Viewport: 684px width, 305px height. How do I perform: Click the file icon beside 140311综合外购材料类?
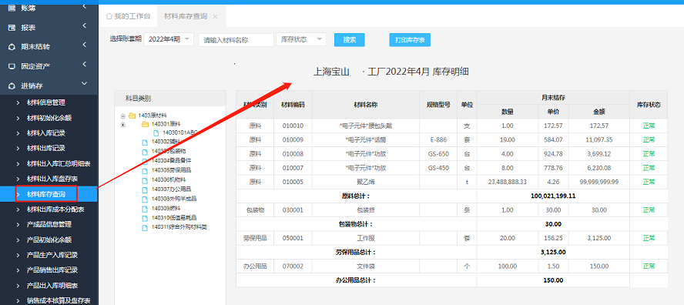point(145,228)
